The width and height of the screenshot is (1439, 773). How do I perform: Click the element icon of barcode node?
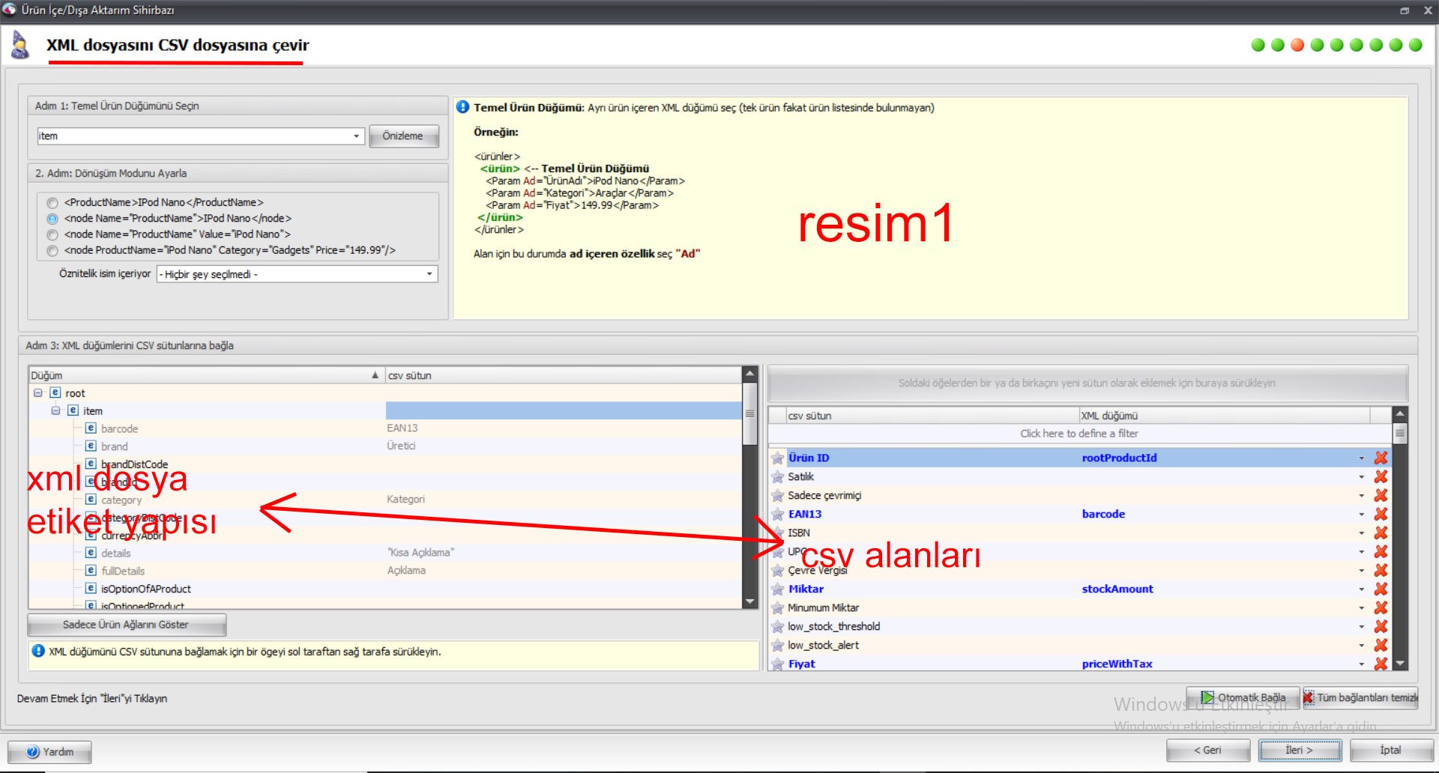click(x=91, y=428)
